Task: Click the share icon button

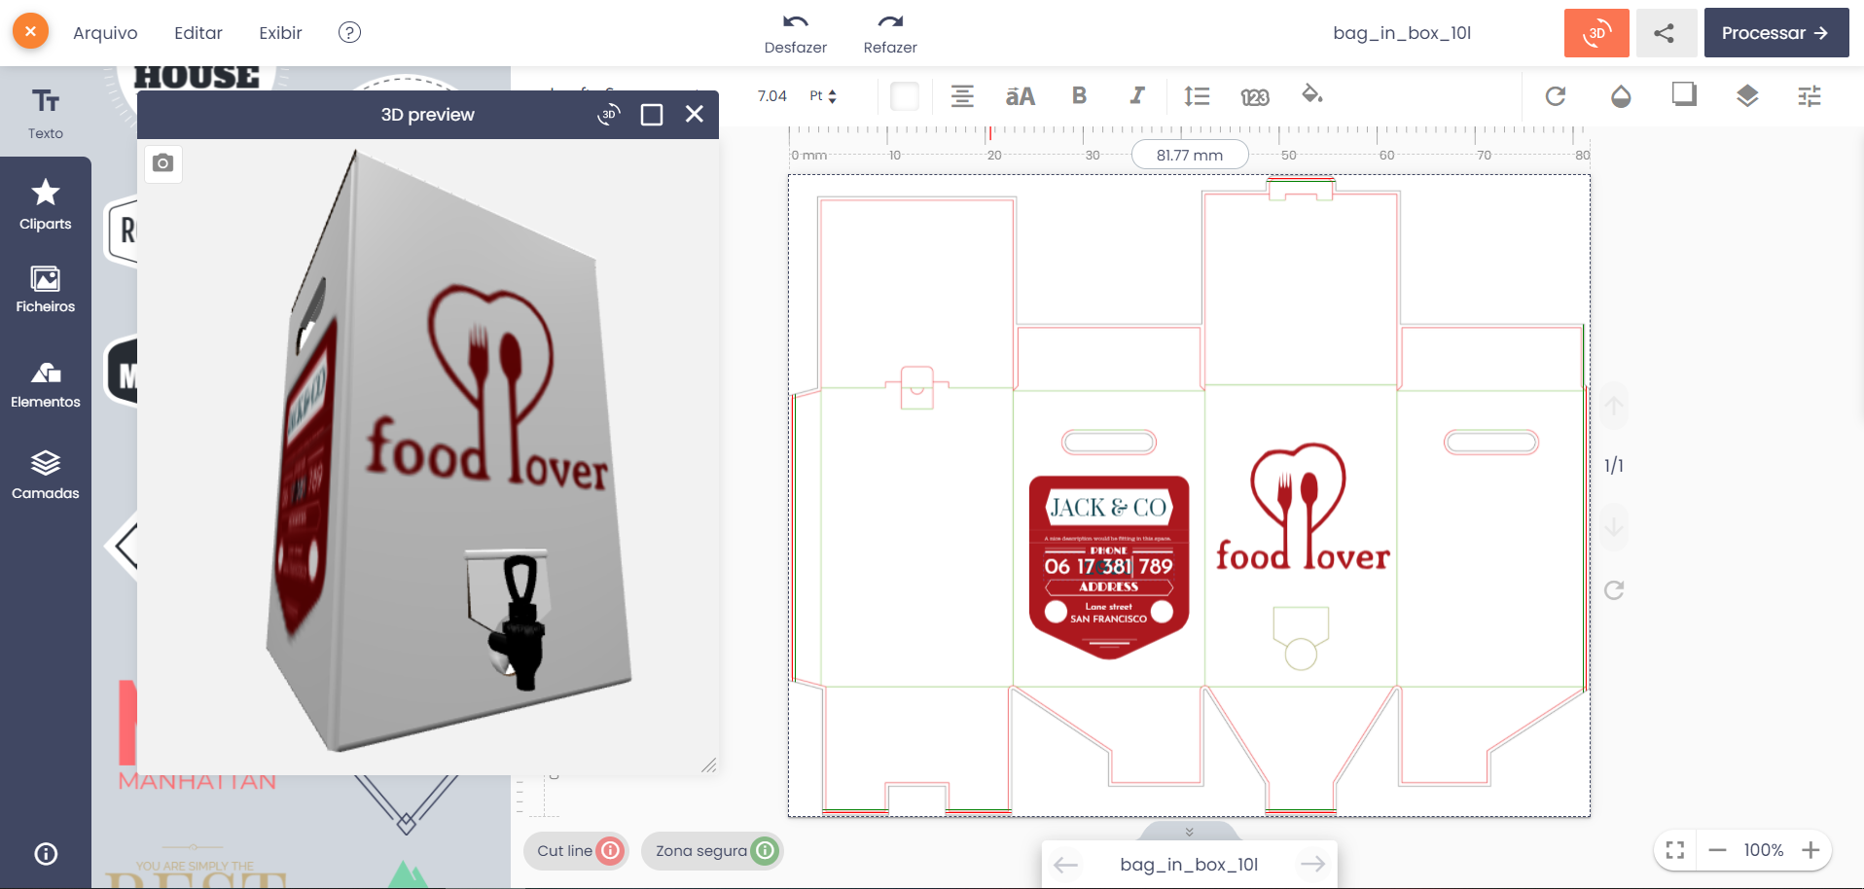Action: [1665, 33]
